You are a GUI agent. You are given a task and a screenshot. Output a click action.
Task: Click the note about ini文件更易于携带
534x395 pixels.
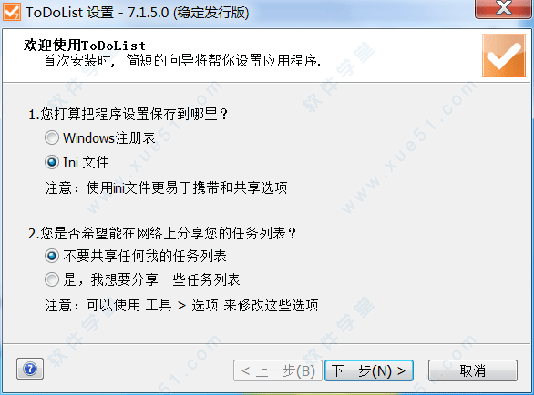(166, 187)
